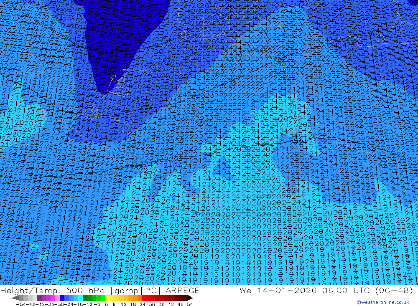
Task: Click the bright yellow 0 legend swatch
Action: [108, 298]
